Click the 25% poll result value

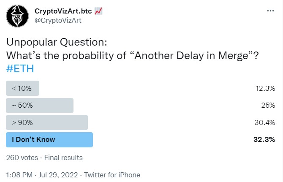pyautogui.click(x=270, y=106)
